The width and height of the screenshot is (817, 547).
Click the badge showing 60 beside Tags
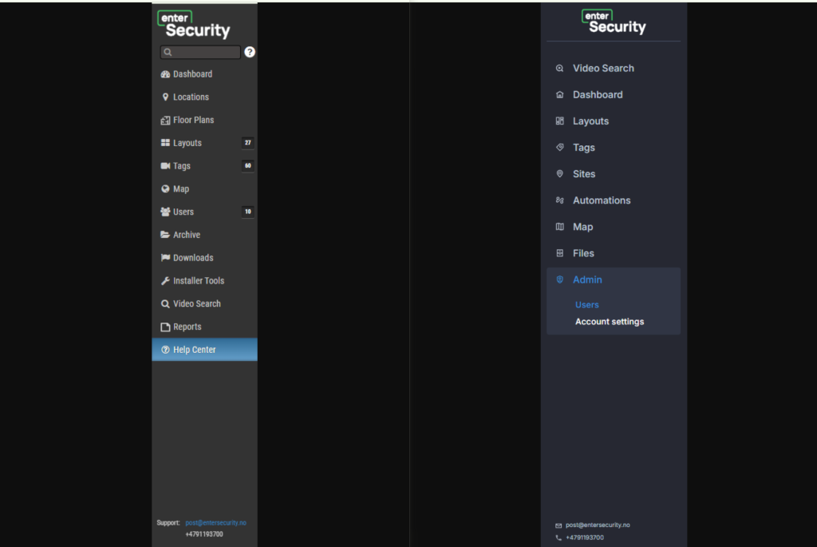247,166
